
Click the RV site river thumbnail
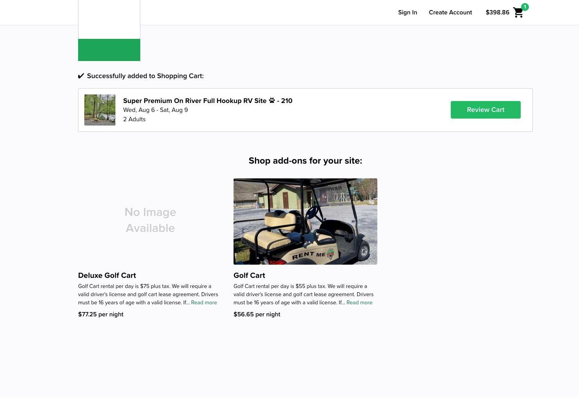100,110
